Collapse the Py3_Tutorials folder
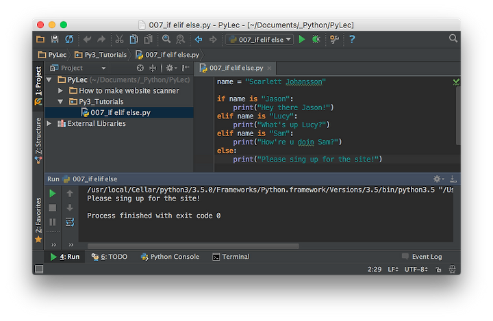This screenshot has width=493, height=321. pyautogui.click(x=60, y=101)
